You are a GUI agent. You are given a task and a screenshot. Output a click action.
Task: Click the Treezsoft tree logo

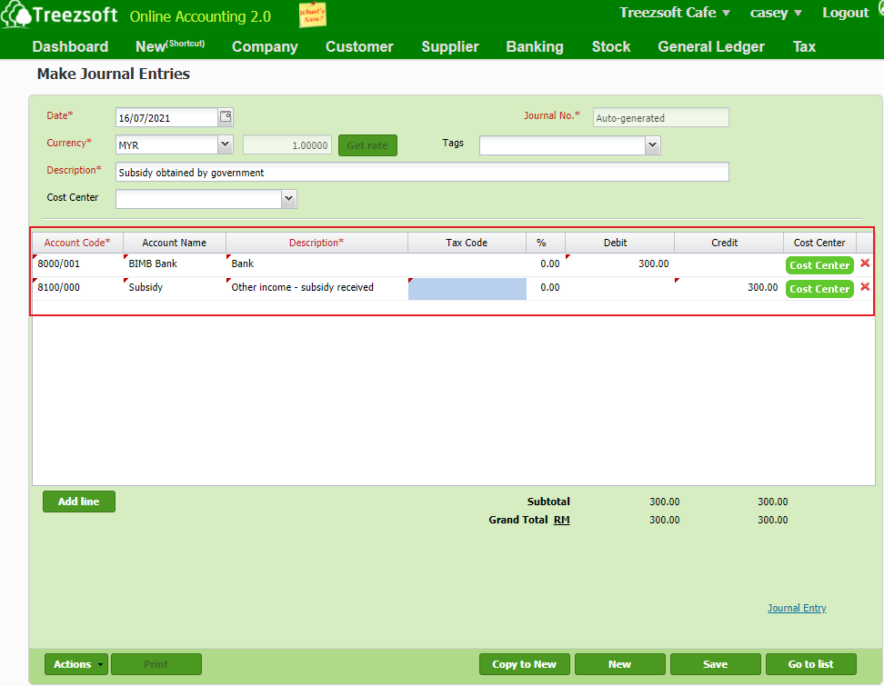[15, 17]
